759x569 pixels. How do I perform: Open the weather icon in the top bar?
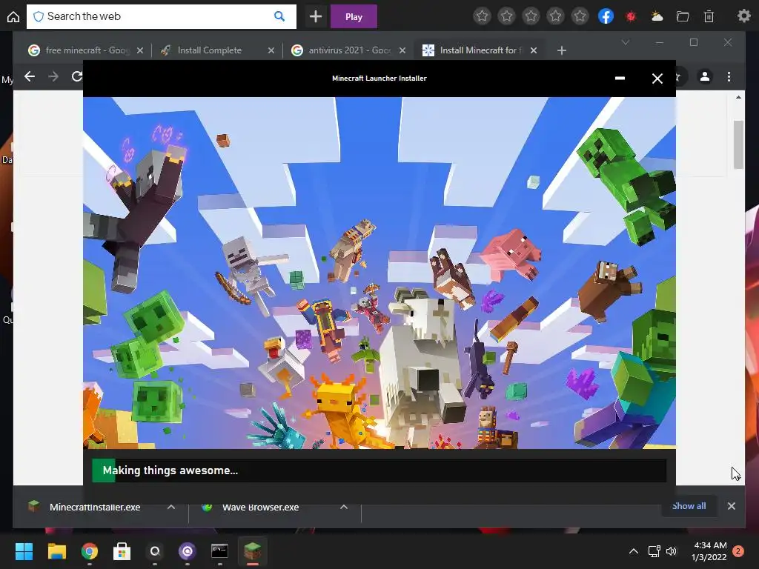coord(657,17)
